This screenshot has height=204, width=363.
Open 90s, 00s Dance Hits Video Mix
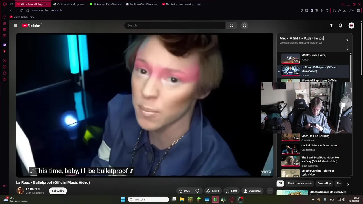coord(328,192)
